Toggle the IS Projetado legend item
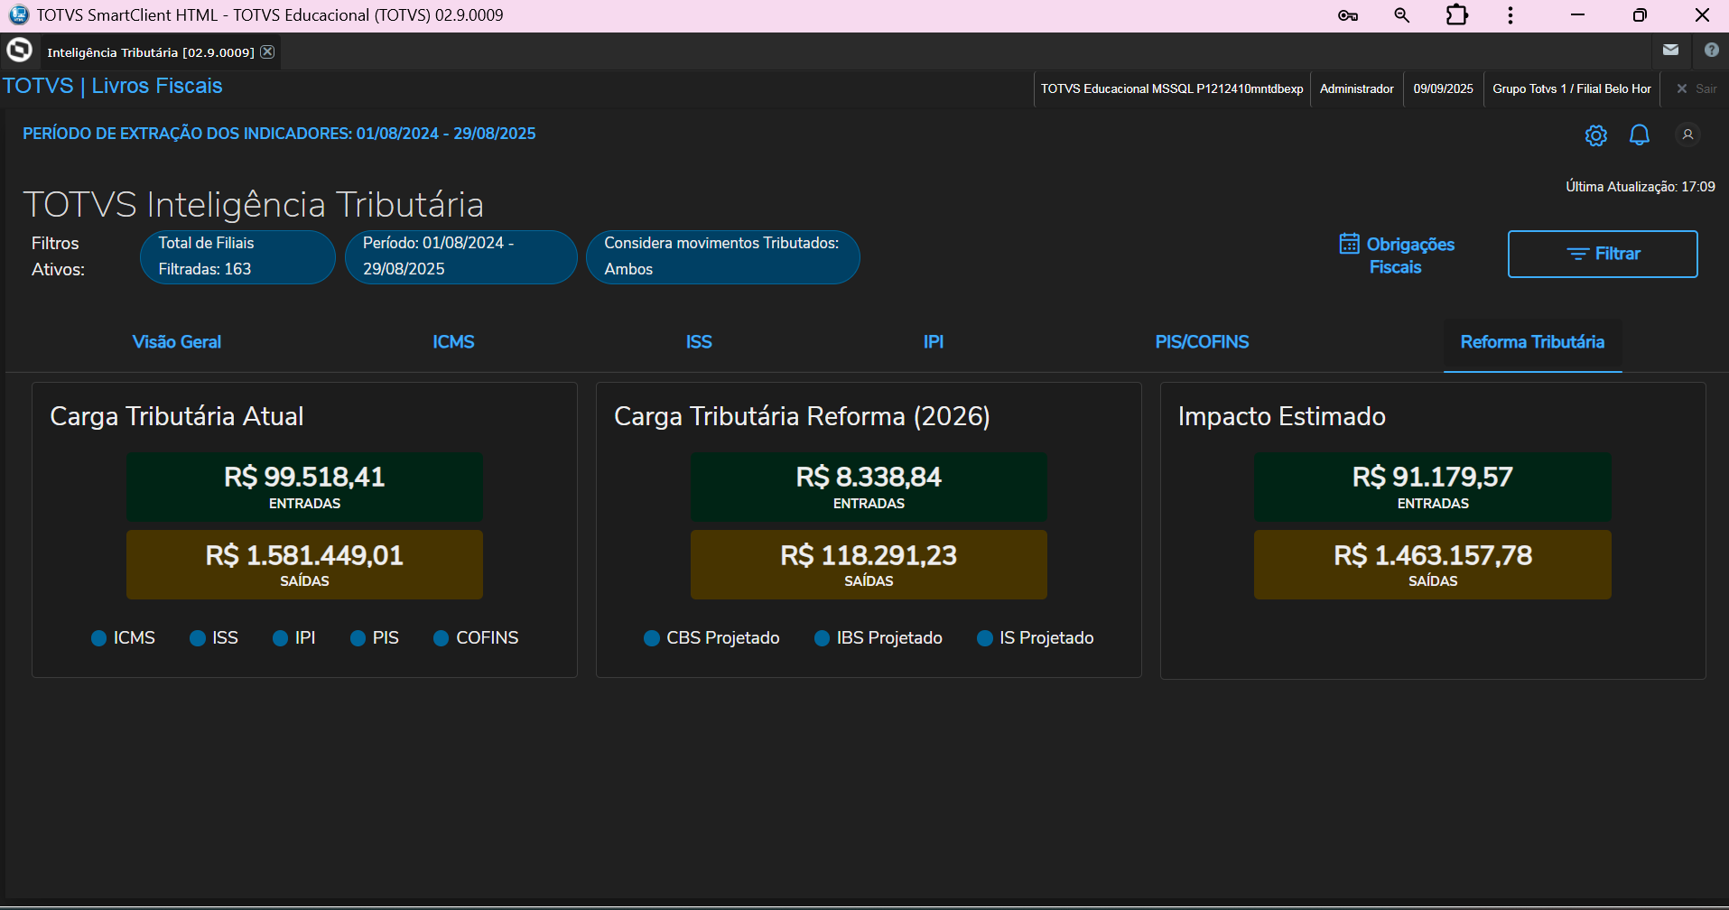Image resolution: width=1729 pixels, height=910 pixels. click(x=1036, y=638)
